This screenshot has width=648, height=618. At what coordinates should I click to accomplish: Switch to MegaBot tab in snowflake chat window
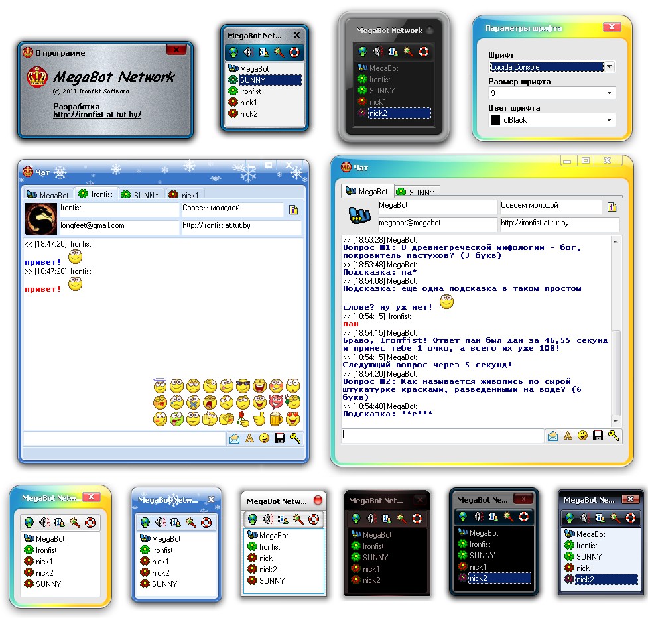click(x=48, y=194)
